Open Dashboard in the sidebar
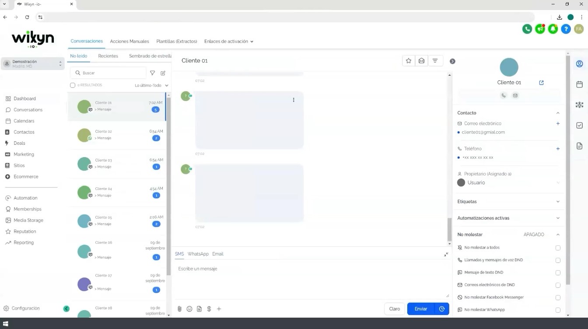This screenshot has height=329, width=588. point(24,99)
